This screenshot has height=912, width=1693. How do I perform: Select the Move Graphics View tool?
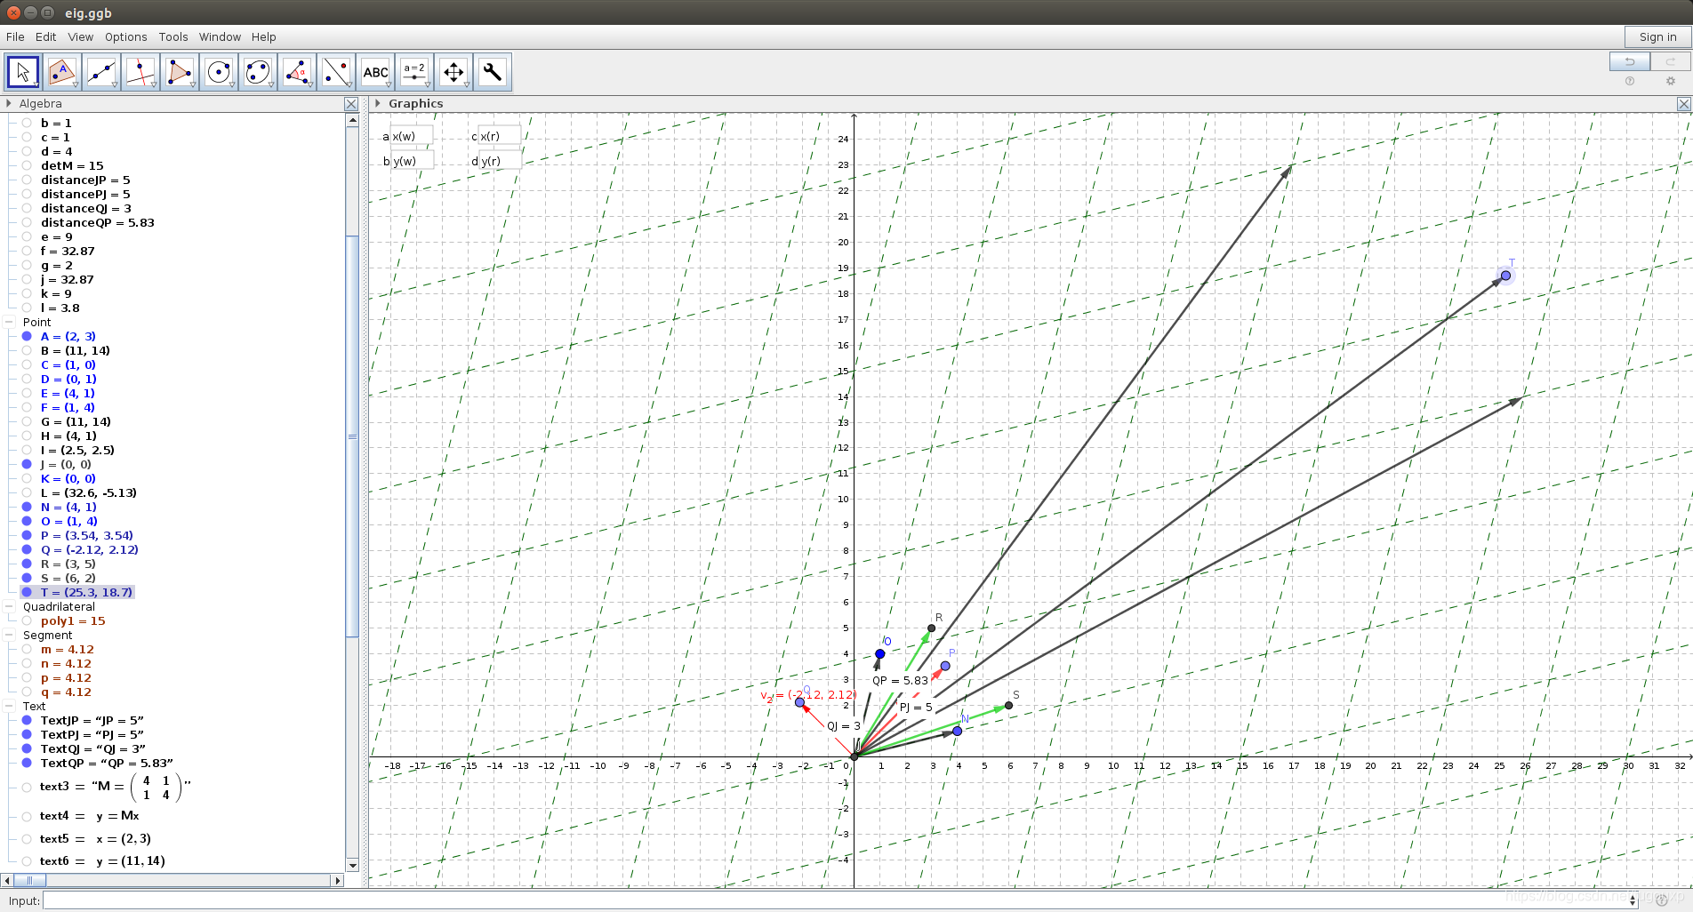point(453,72)
